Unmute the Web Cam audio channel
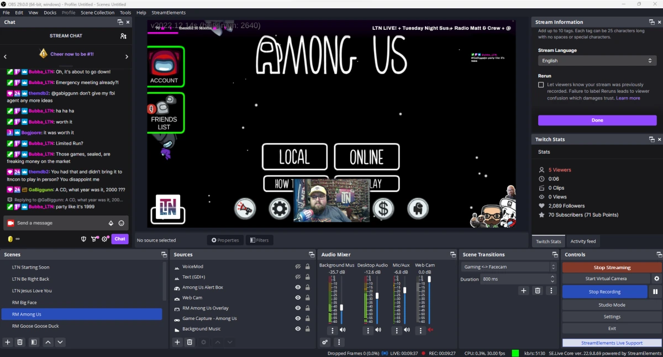This screenshot has width=663, height=357. point(430,330)
